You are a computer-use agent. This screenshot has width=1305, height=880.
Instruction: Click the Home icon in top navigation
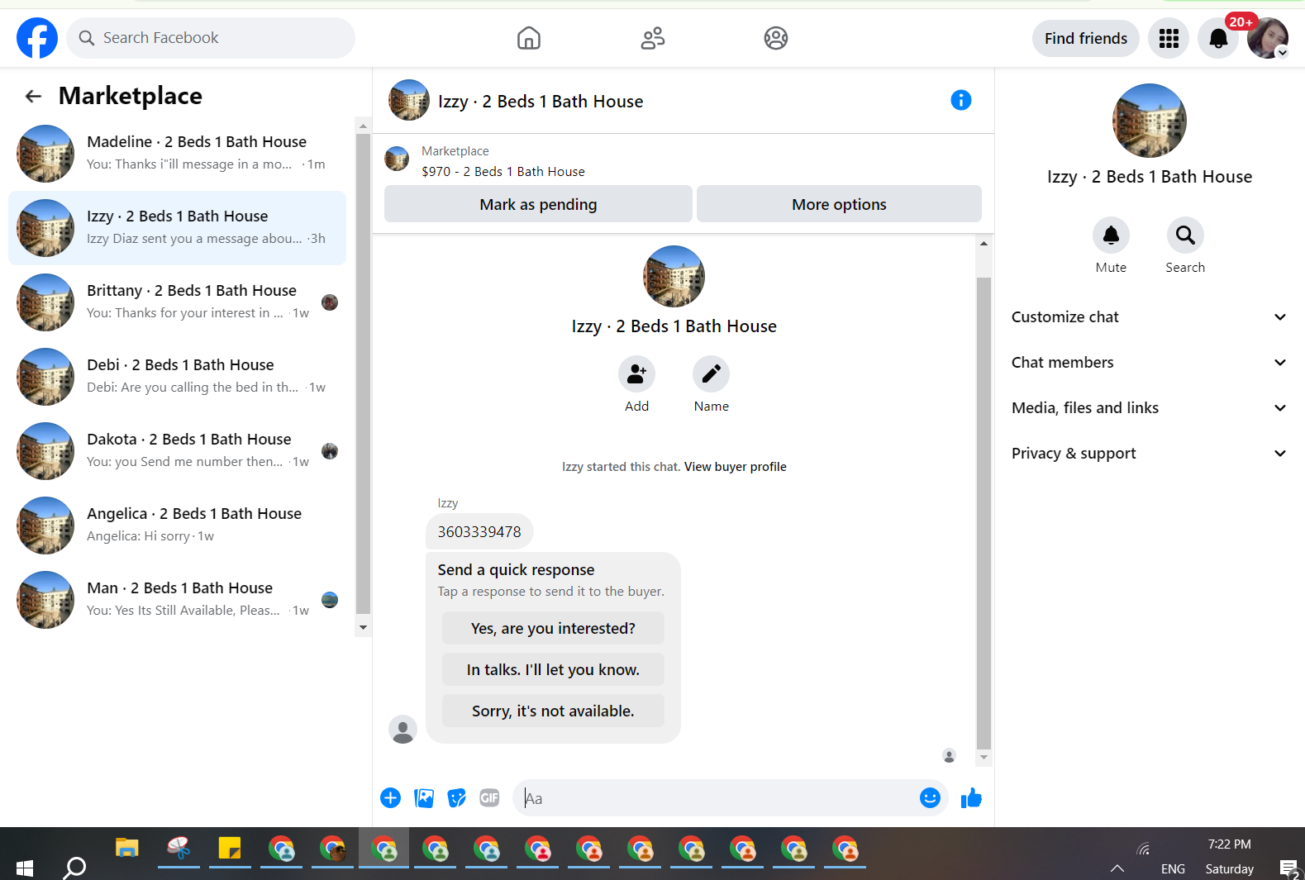click(529, 38)
